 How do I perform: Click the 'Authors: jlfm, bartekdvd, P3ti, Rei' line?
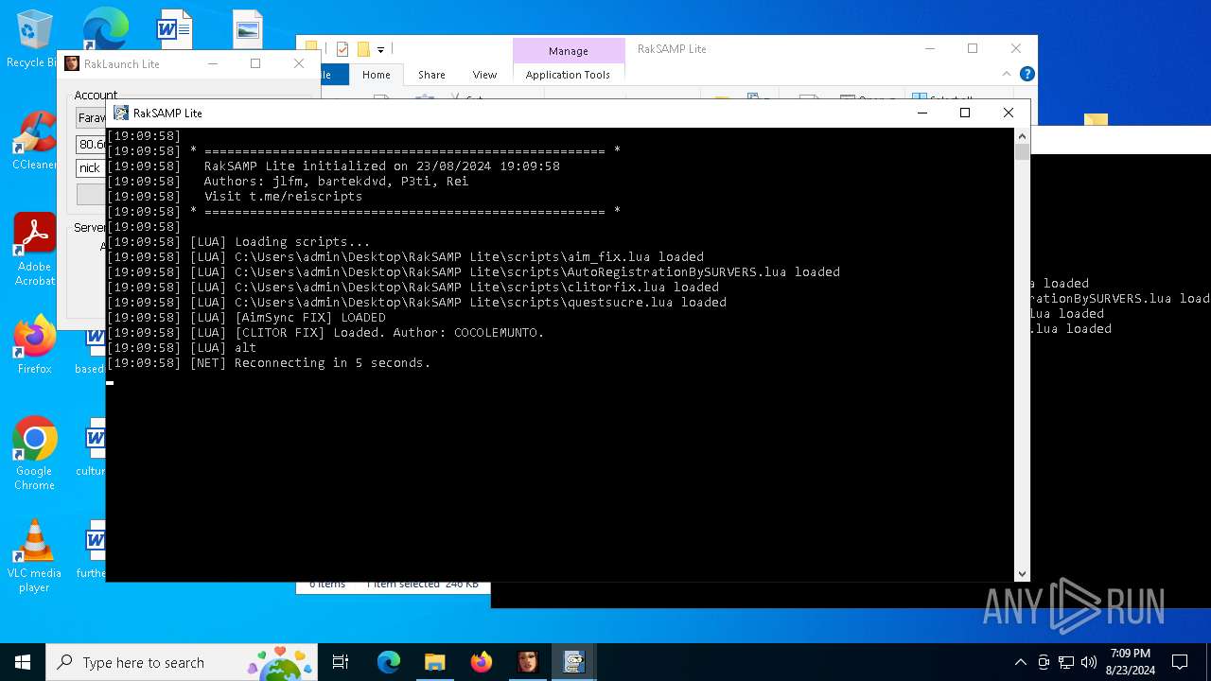pyautogui.click(x=336, y=181)
